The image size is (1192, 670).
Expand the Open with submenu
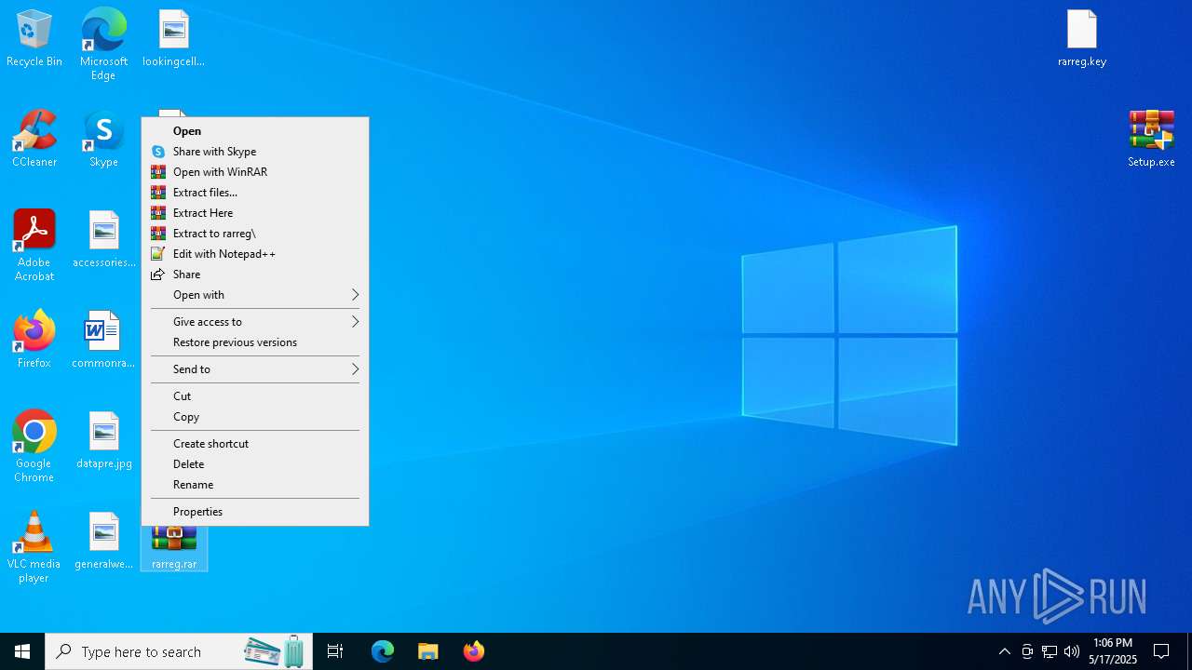(x=255, y=295)
